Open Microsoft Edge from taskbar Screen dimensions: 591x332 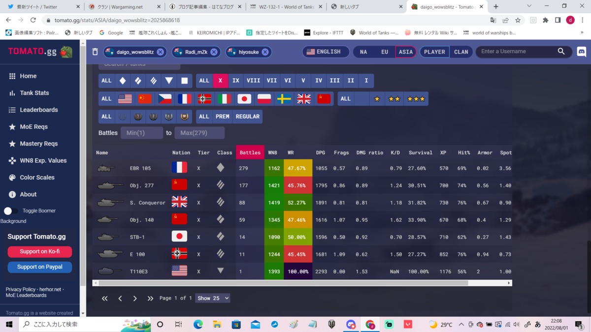(x=198, y=325)
